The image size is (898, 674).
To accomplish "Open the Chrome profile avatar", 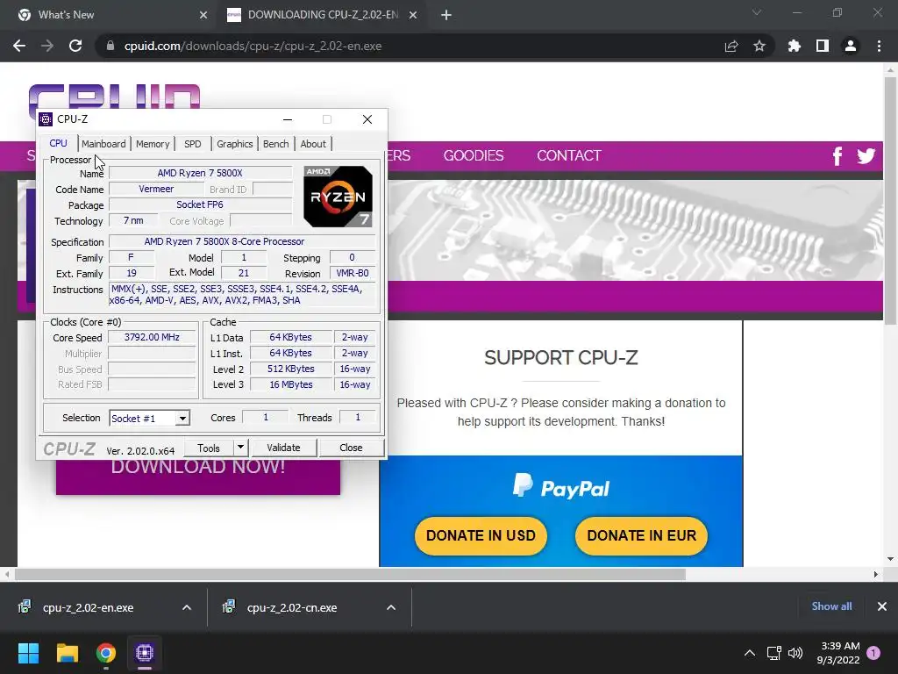I will click(x=851, y=46).
